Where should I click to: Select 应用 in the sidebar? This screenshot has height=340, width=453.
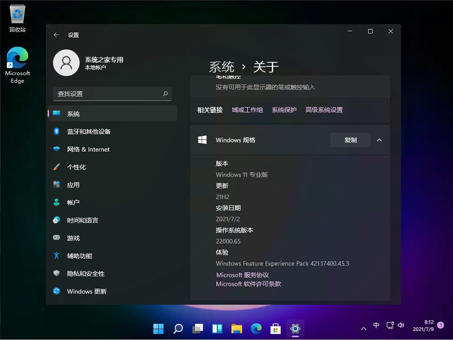112,185
